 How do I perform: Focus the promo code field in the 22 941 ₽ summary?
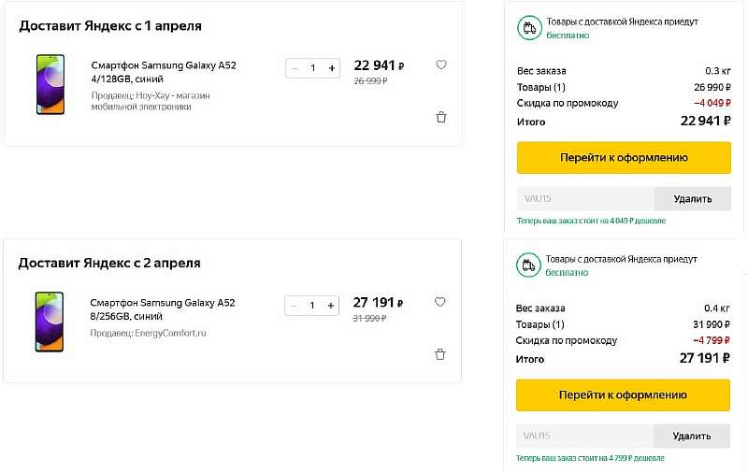[584, 199]
